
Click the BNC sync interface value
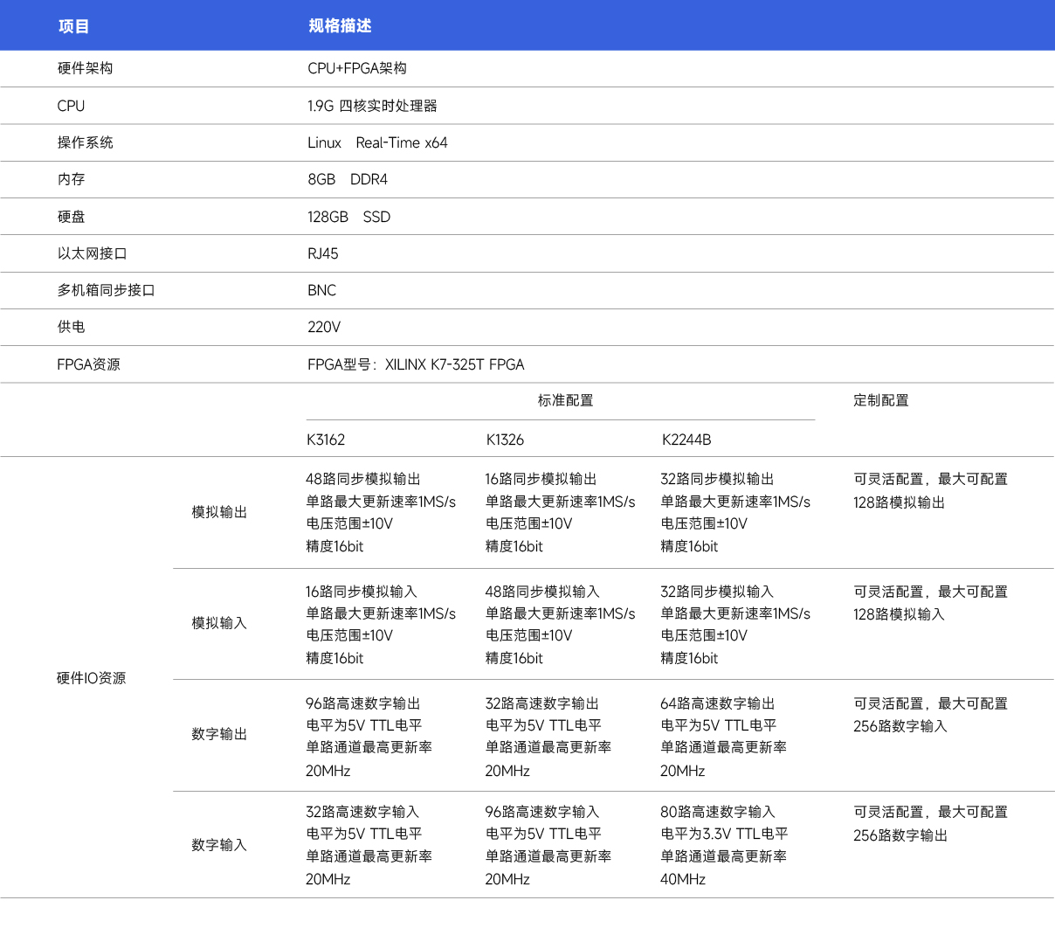[321, 290]
